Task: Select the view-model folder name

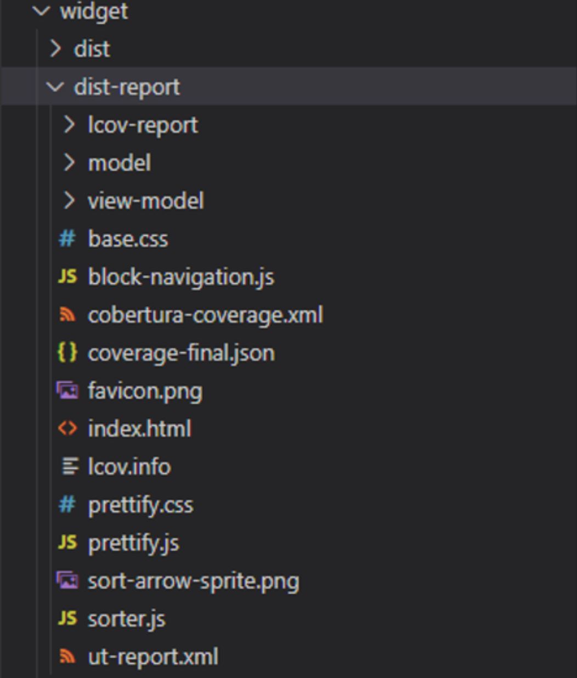Action: [x=146, y=201]
